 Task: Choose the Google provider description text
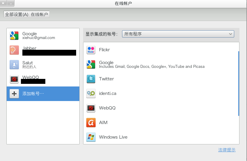(x=152, y=67)
